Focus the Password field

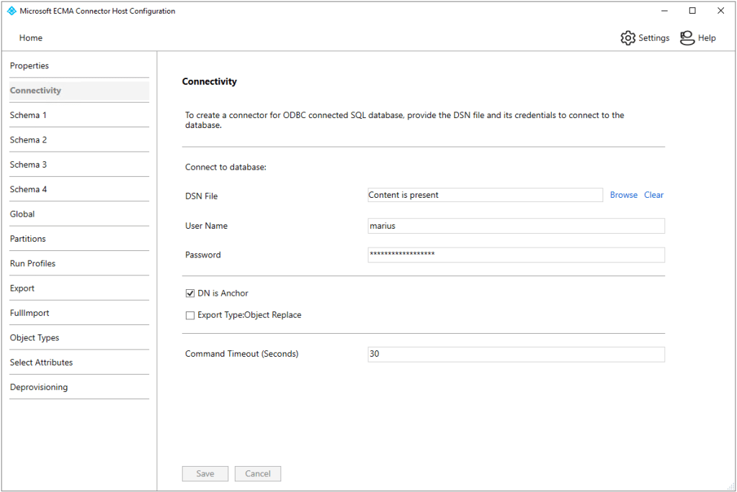coord(516,255)
